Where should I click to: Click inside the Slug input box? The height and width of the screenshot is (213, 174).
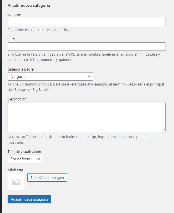tap(87, 47)
